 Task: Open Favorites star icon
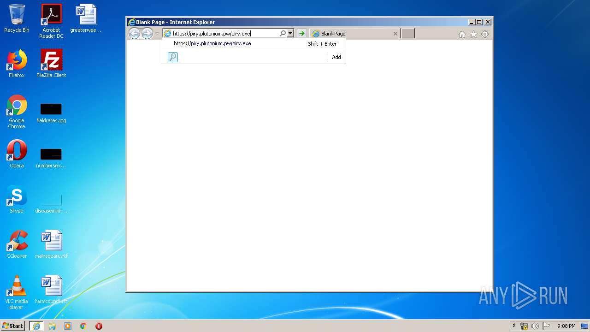point(473,34)
